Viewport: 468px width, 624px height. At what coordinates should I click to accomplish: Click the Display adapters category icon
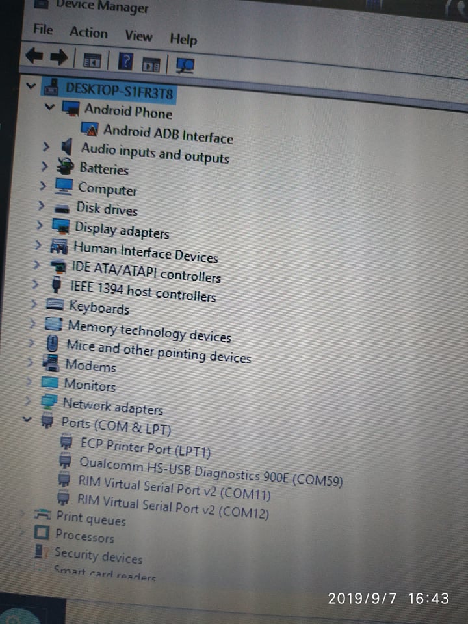[60, 226]
